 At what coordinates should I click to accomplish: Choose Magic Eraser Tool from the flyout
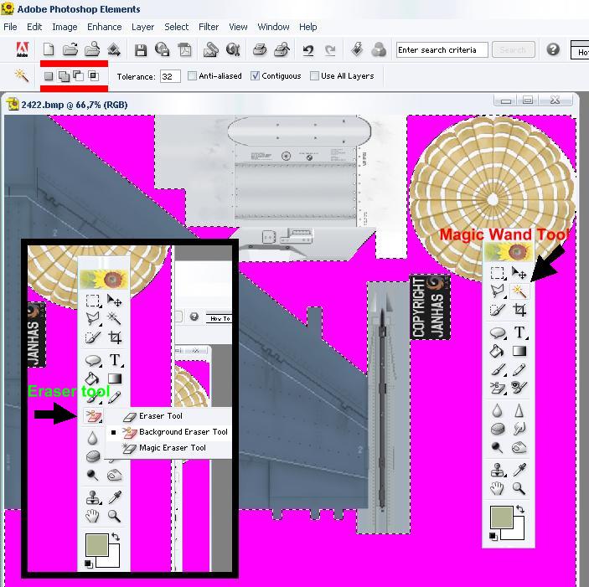point(172,448)
